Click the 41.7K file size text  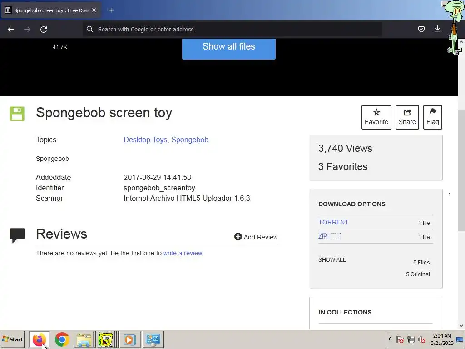click(60, 47)
